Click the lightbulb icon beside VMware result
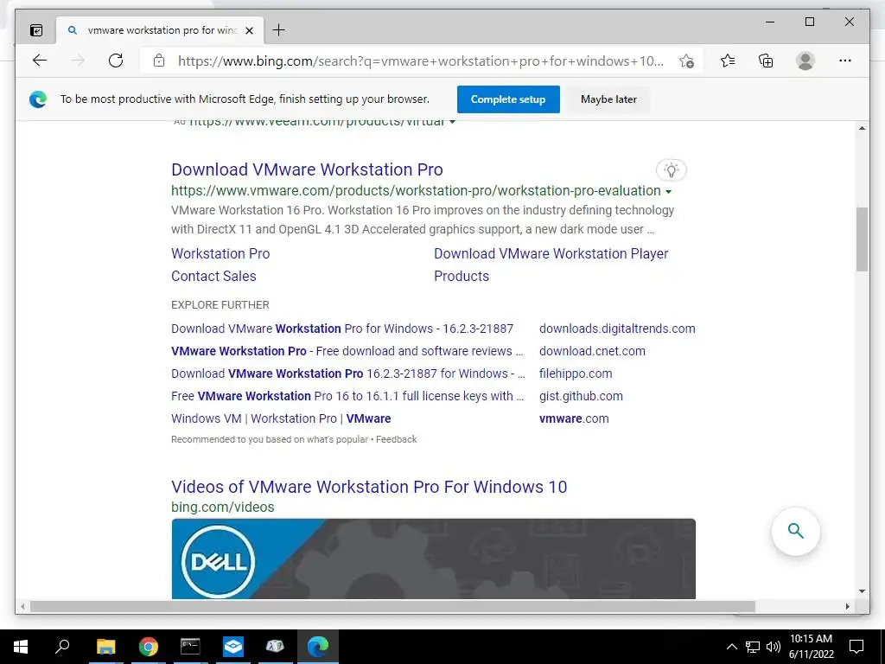This screenshot has height=664, width=885. click(x=671, y=170)
